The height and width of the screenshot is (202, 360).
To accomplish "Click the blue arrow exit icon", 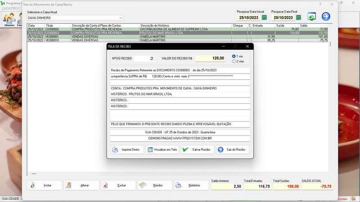I will click(x=325, y=17).
